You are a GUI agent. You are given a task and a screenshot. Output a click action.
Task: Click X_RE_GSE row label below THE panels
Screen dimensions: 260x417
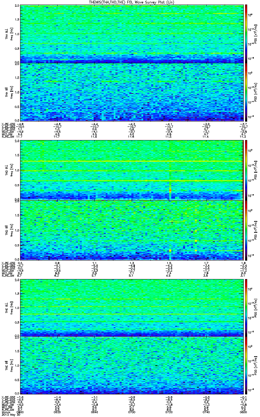(x=8, y=397)
